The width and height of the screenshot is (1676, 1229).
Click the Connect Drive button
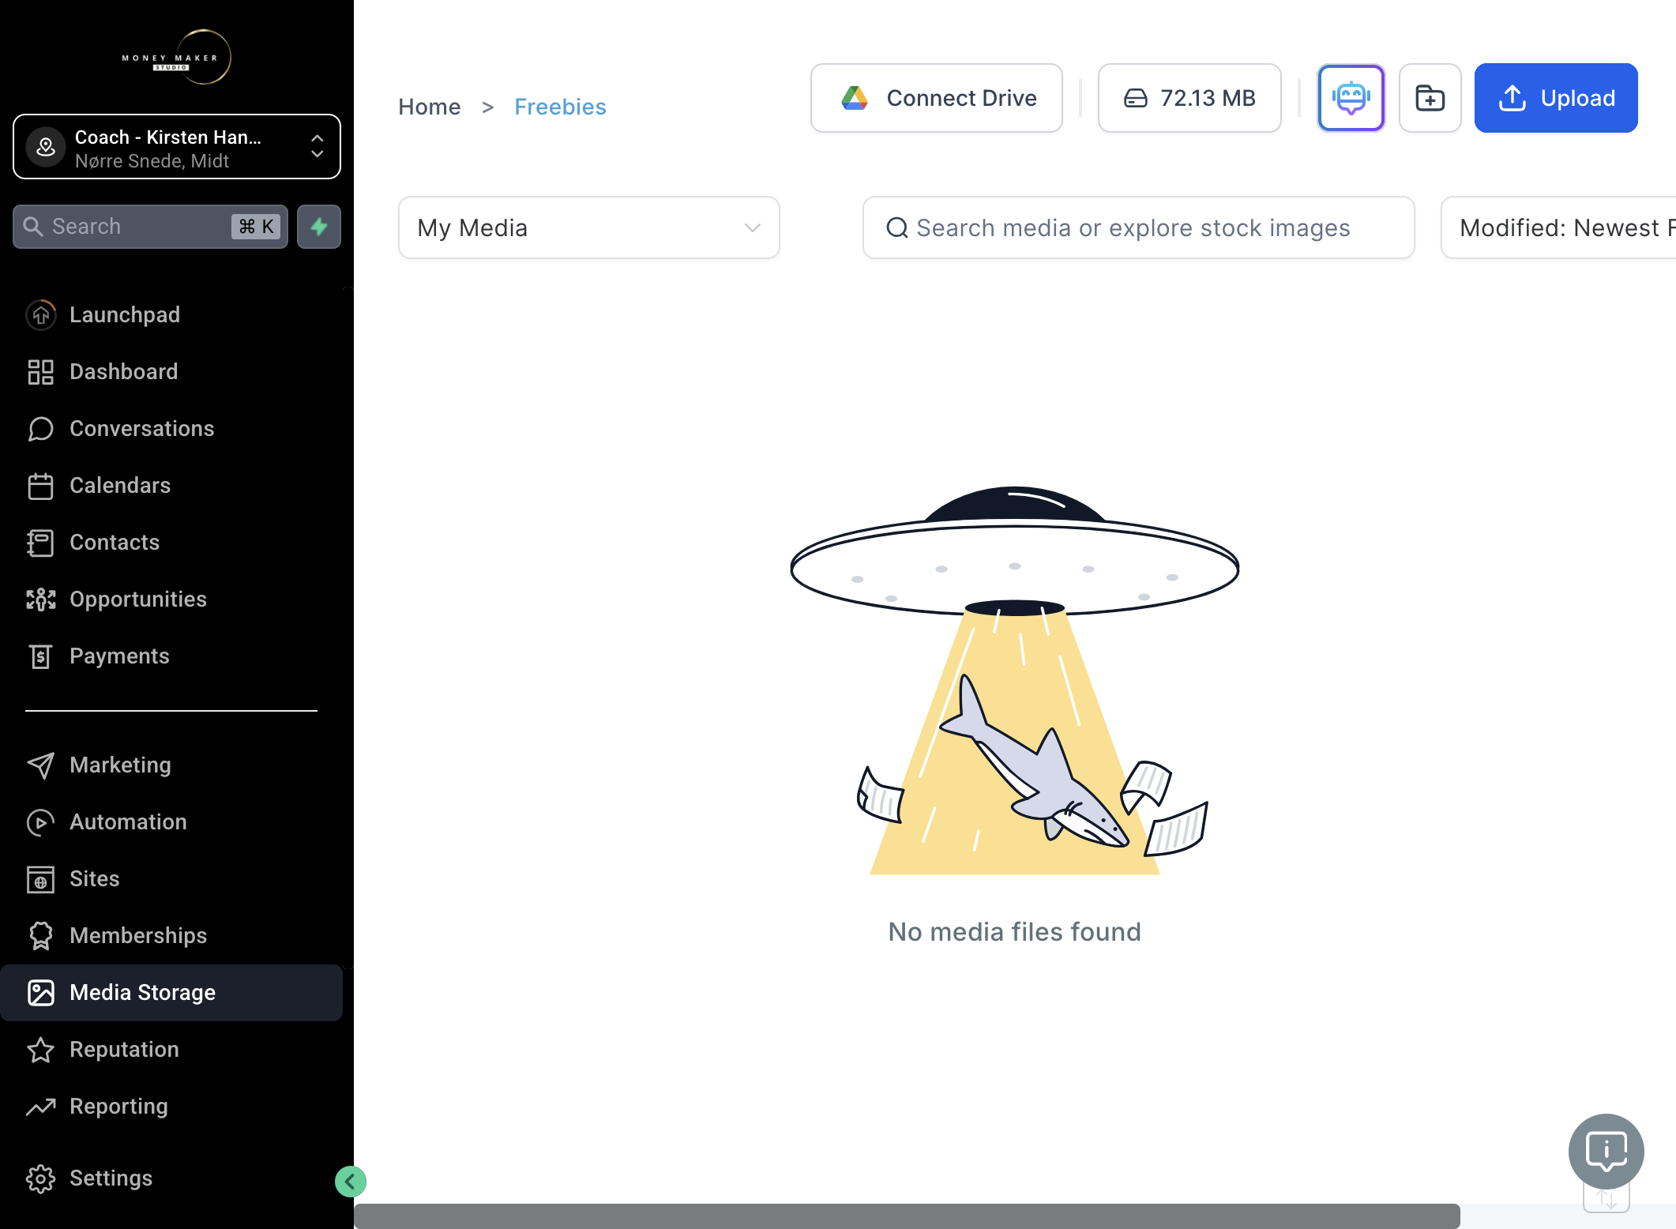pyautogui.click(x=937, y=98)
